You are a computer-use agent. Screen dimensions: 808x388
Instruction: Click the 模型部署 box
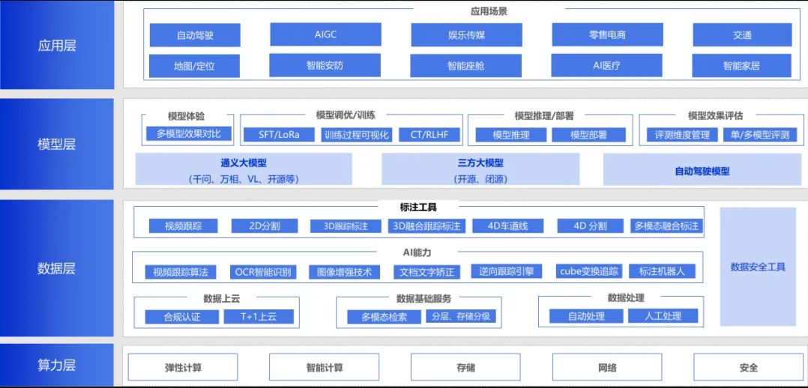[x=588, y=135]
